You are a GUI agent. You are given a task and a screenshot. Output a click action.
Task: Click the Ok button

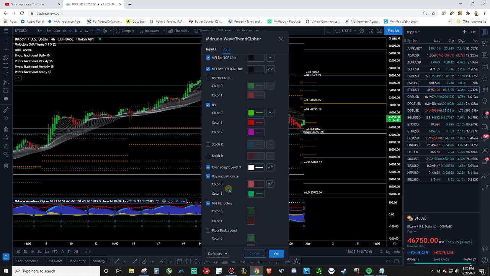click(276, 254)
